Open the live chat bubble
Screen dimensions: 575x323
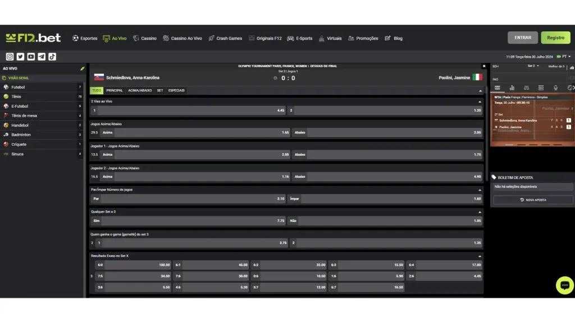point(565,285)
